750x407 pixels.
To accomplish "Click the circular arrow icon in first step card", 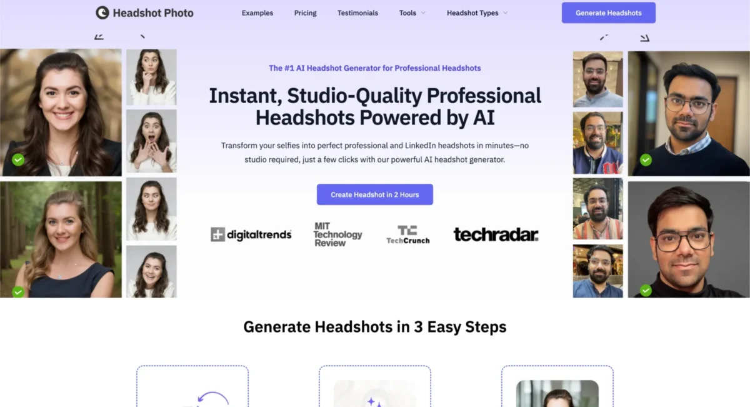I will tap(213, 399).
